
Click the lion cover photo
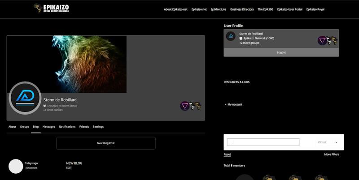[66, 64]
